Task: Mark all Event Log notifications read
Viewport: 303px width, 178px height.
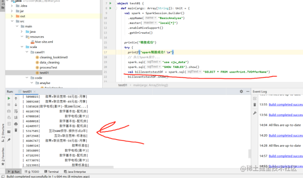Action: point(254,99)
